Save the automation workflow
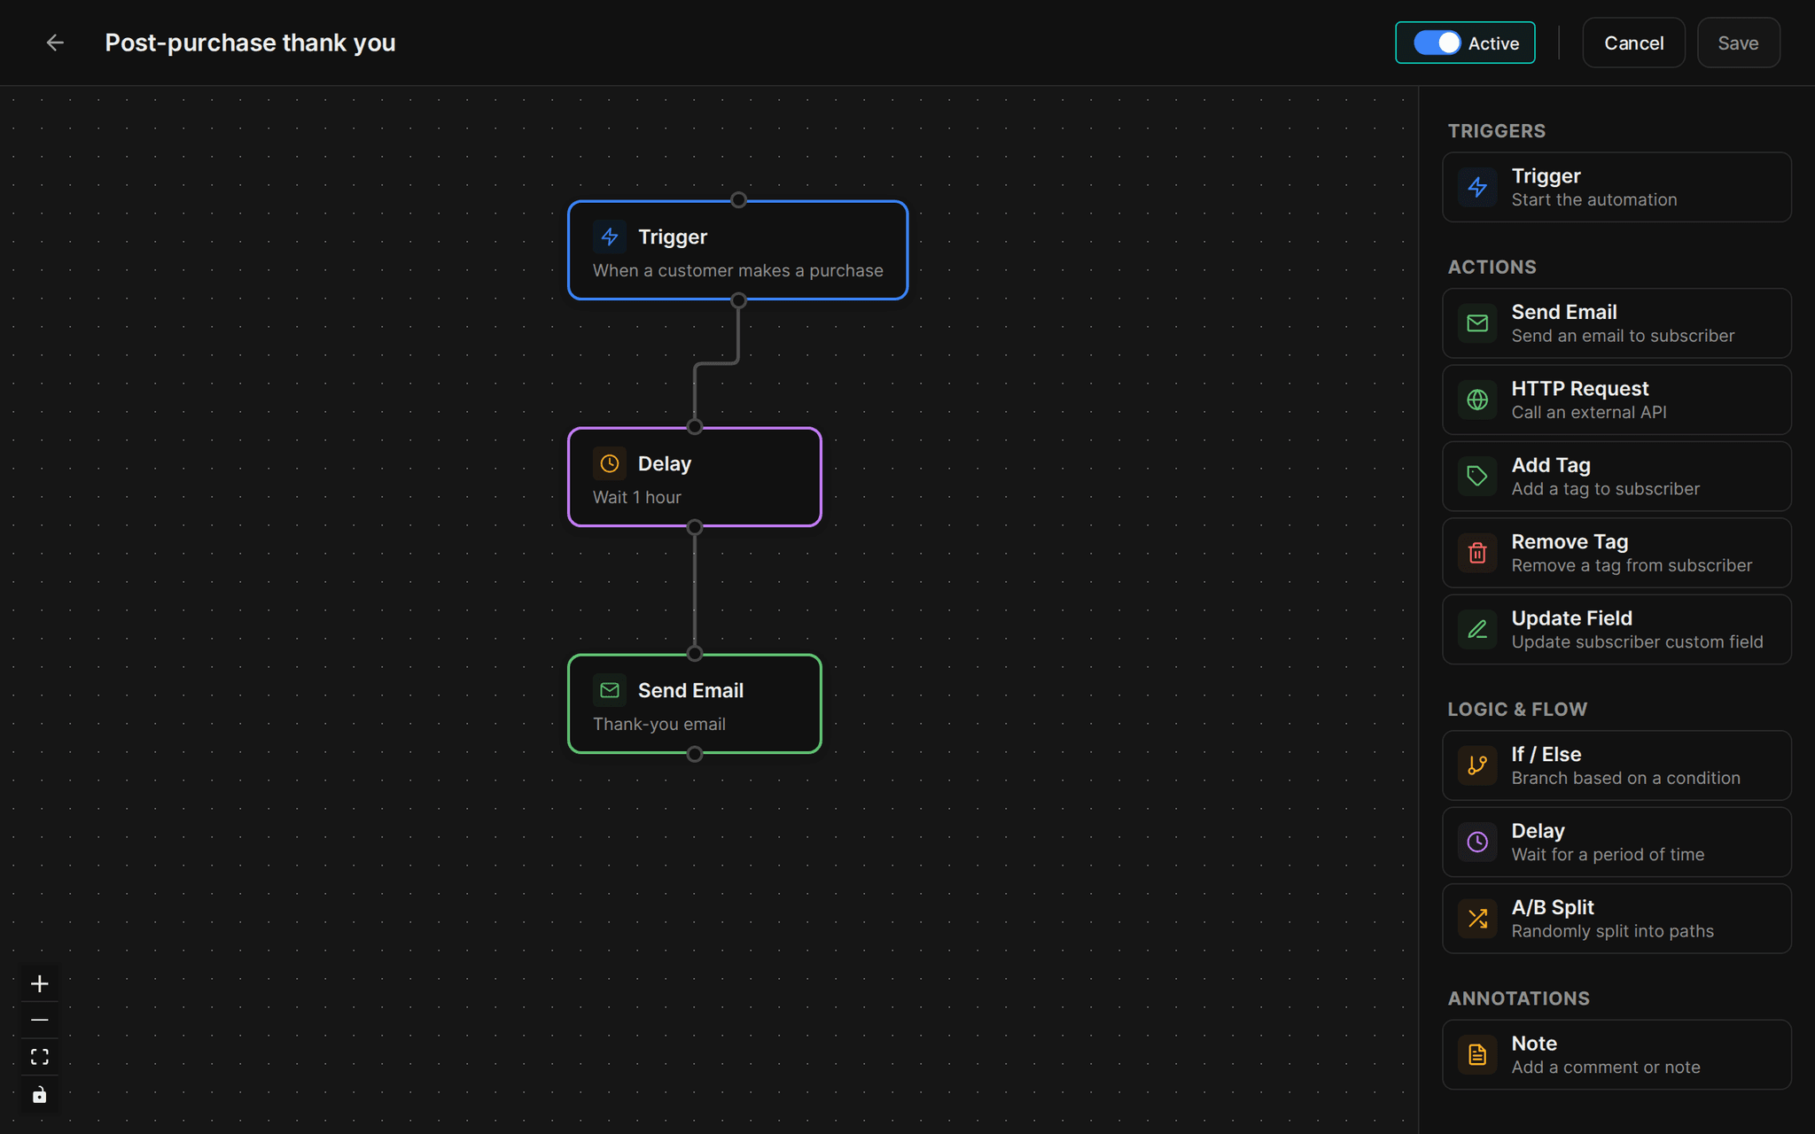 coord(1738,43)
